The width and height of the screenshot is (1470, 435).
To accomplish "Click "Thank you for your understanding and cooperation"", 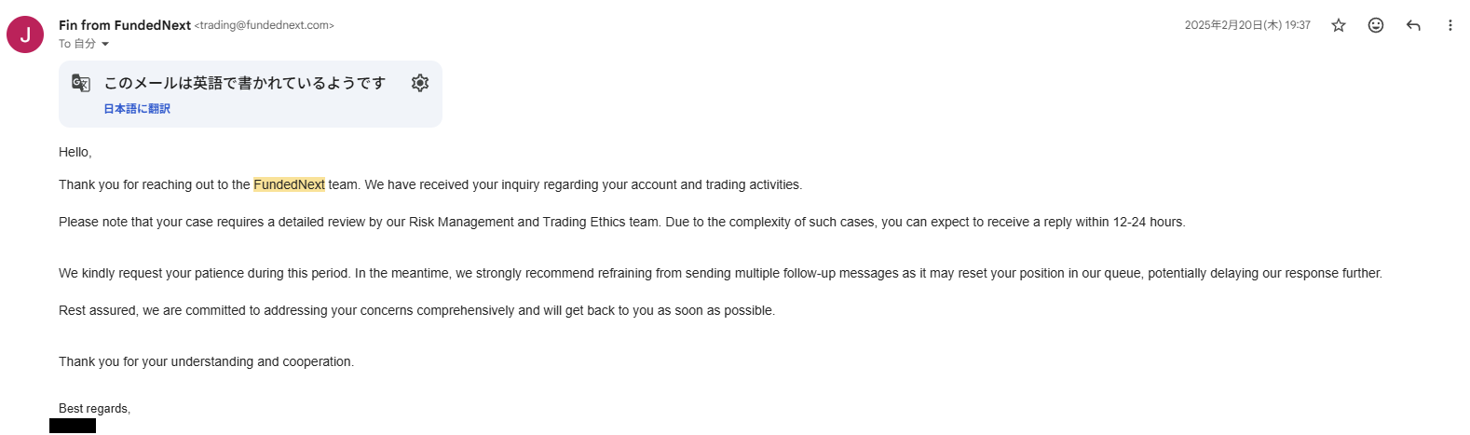I will pyautogui.click(x=206, y=361).
